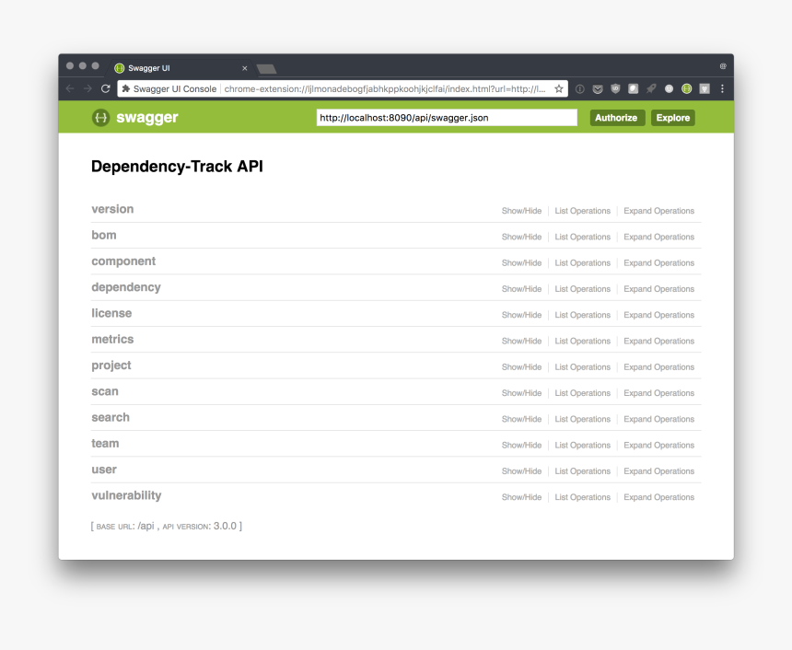The image size is (792, 650).
Task: Reload the page with refresh icon
Action: click(x=106, y=89)
